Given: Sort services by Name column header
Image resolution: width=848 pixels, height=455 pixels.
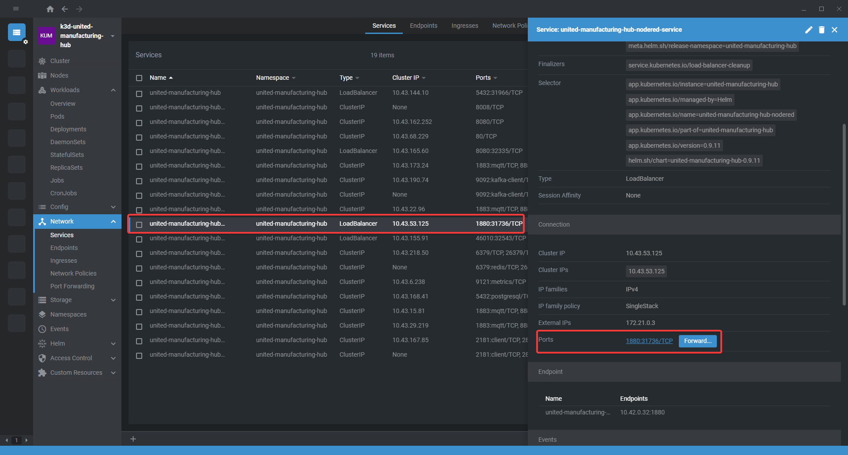Looking at the screenshot, I should pos(161,78).
